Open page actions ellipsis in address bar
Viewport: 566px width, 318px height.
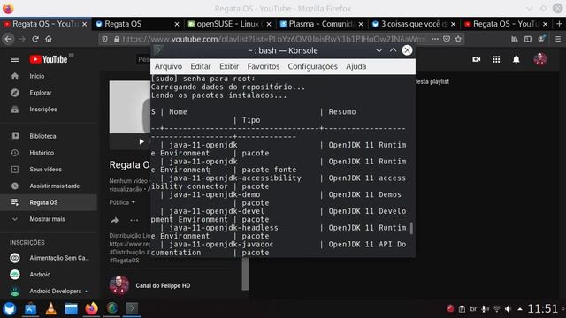point(435,39)
